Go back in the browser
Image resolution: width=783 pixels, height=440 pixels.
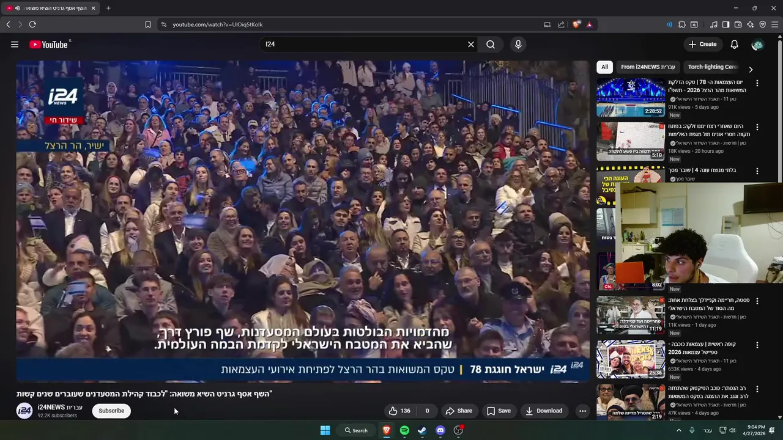pos(8,24)
